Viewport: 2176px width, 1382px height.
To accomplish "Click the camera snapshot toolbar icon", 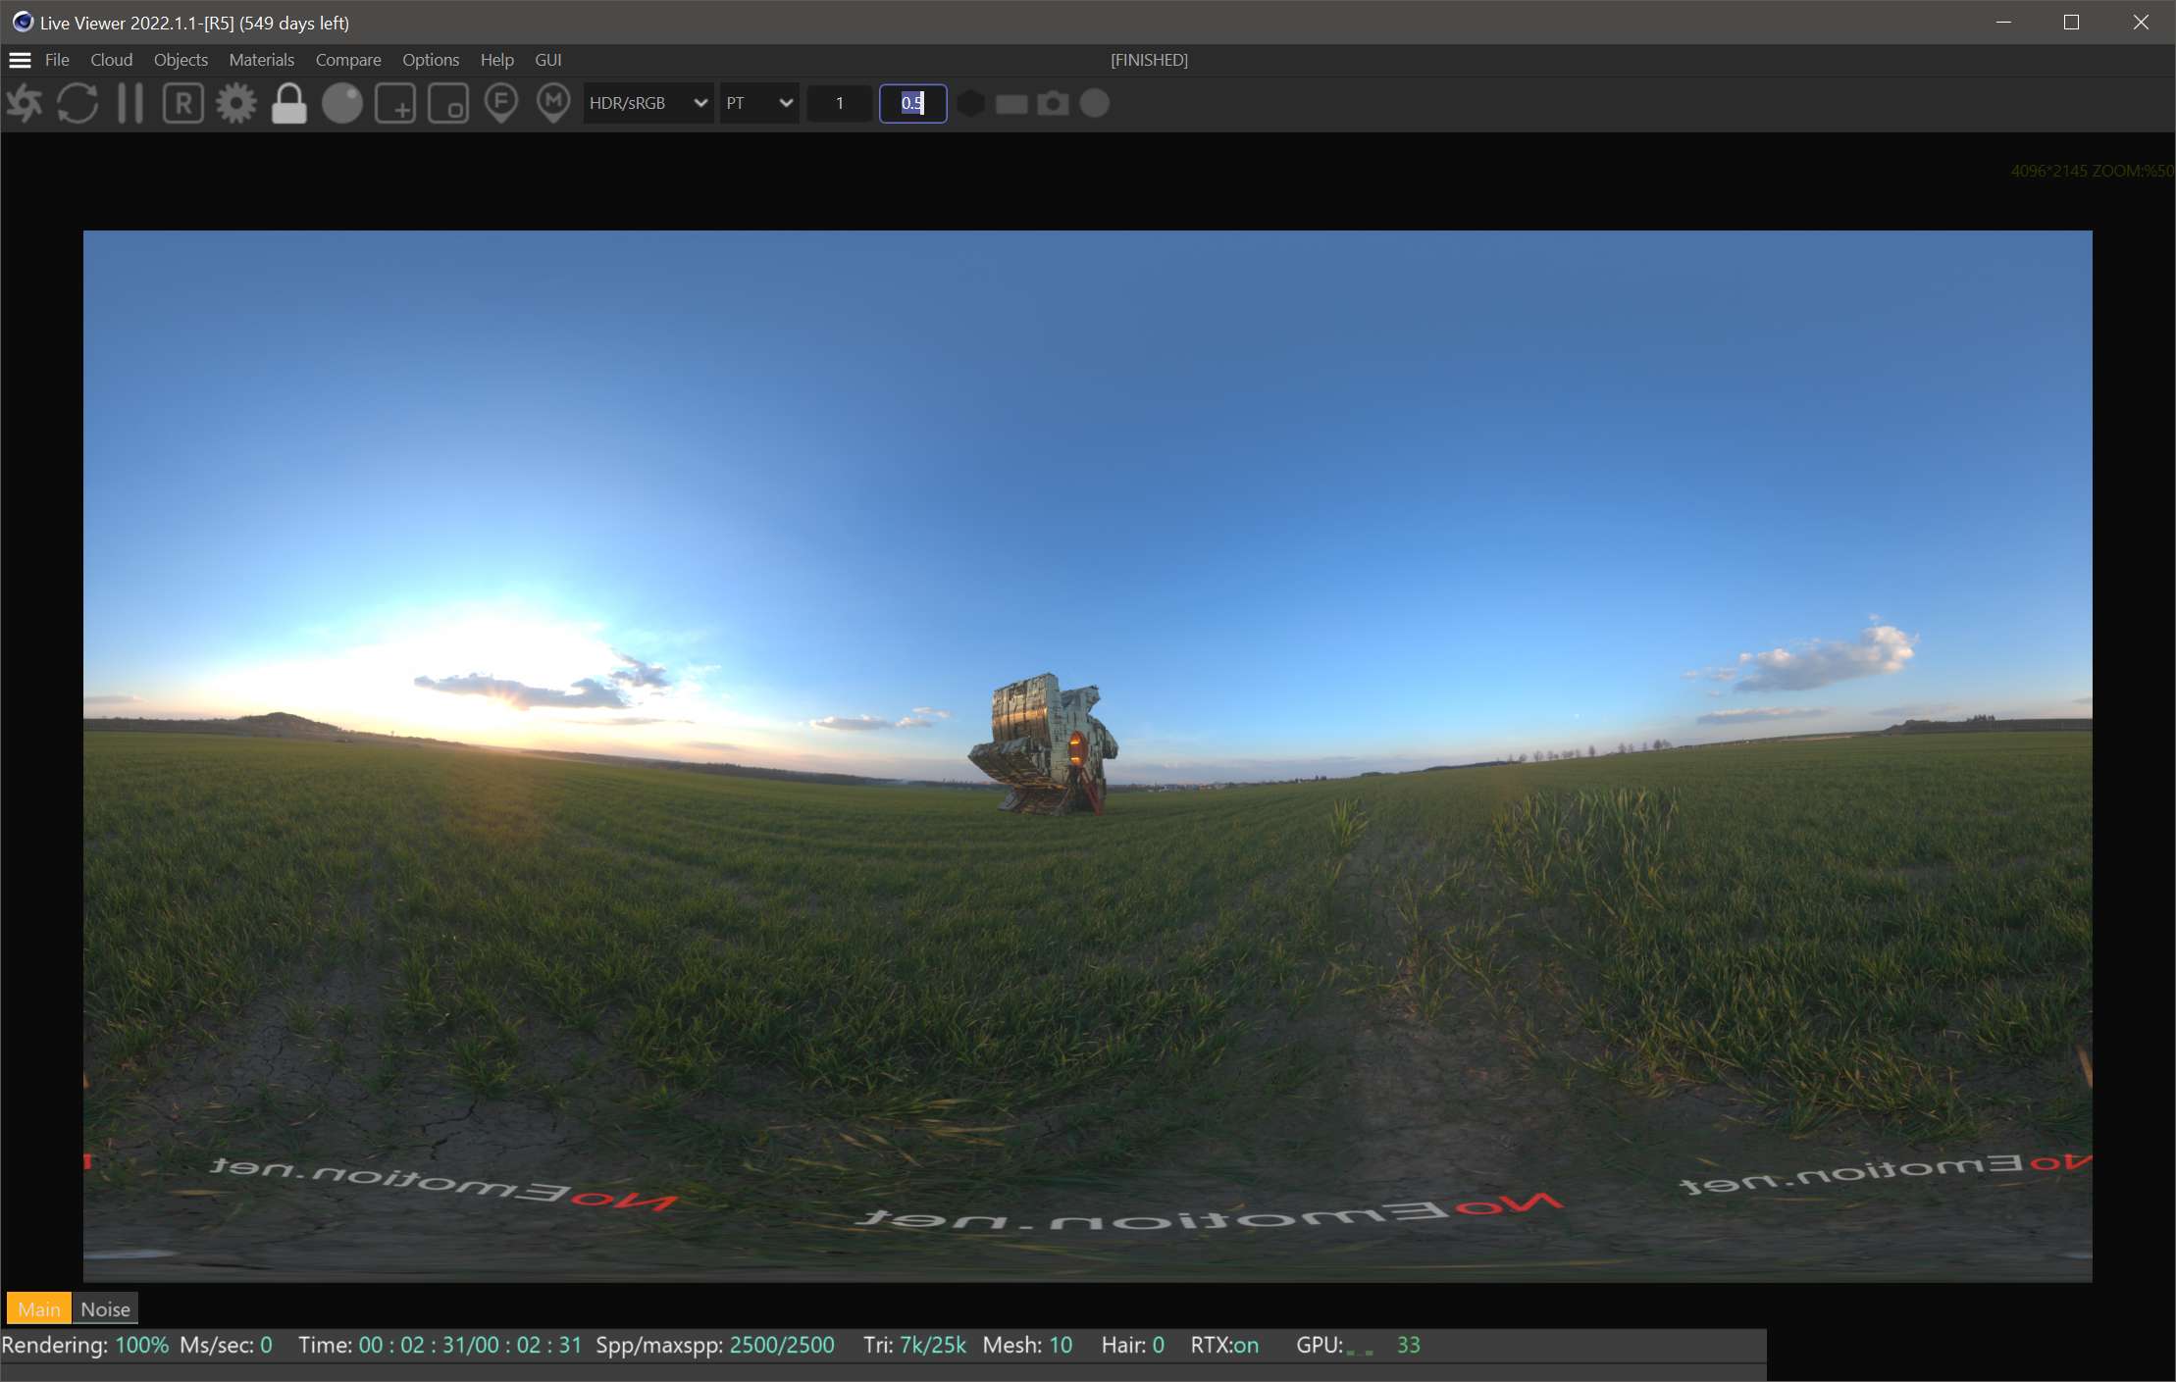I will tap(1053, 103).
